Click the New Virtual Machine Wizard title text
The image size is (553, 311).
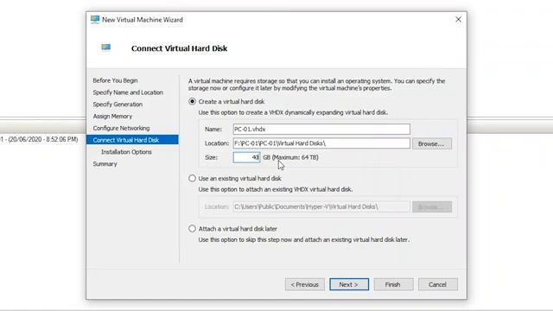143,20
